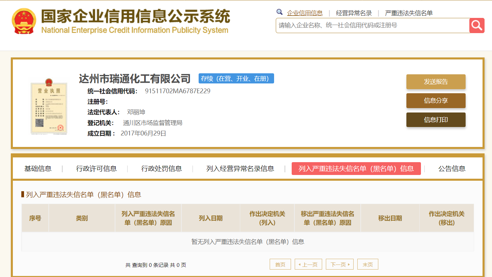Image resolution: width=492 pixels, height=277 pixels.
Task: Click the 移出严重违法失信名单（黑名单）原因 column header
Action: tap(328, 218)
